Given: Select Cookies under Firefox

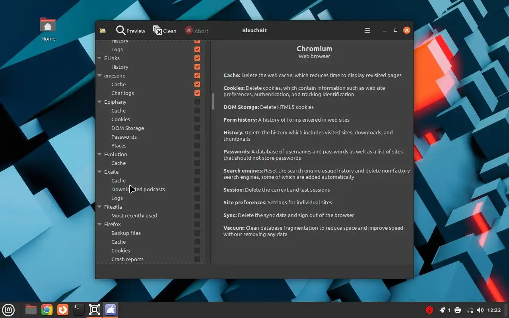Looking at the screenshot, I should pyautogui.click(x=120, y=250).
